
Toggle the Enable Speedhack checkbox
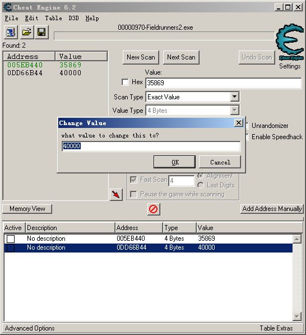[x=247, y=137]
